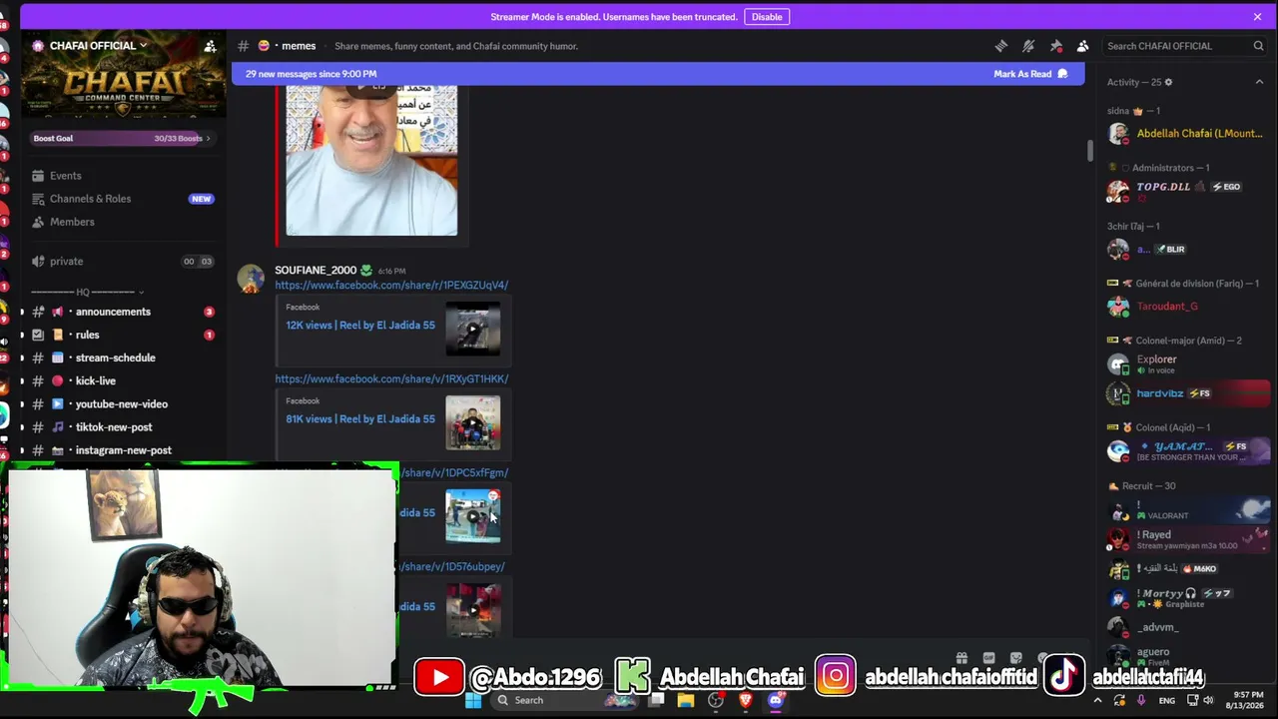Play the 12K views reel thumbnail

[x=472, y=329]
